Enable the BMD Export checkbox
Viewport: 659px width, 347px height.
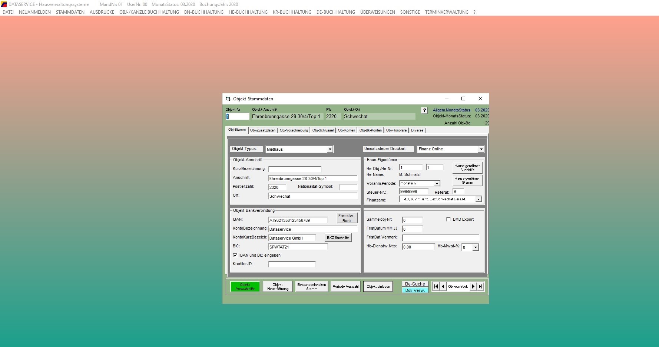pyautogui.click(x=448, y=219)
